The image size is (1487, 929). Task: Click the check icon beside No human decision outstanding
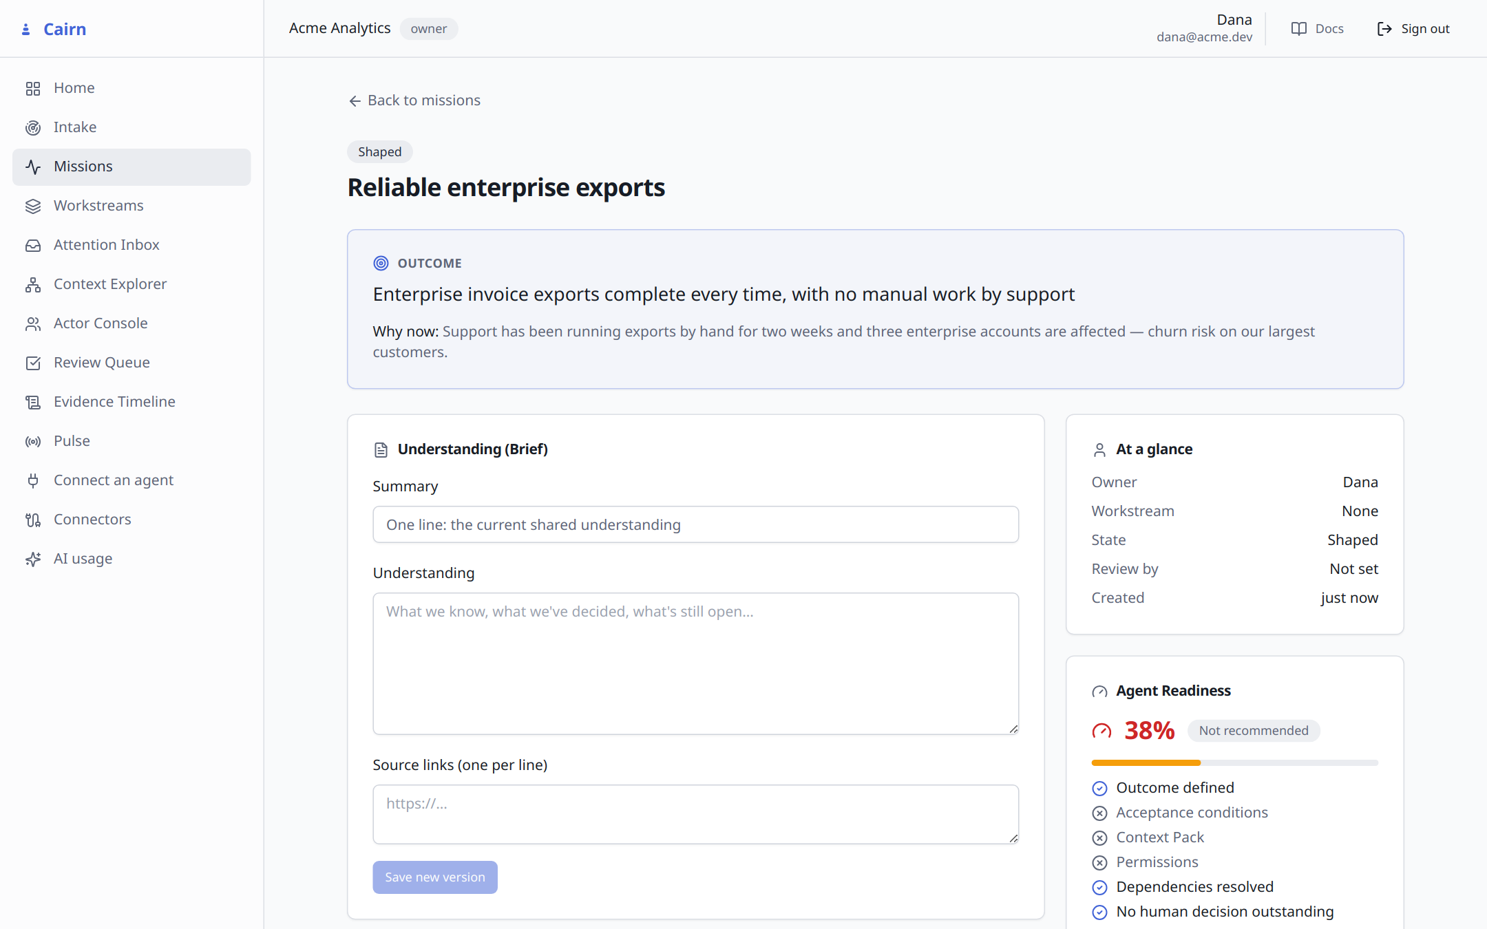coord(1100,912)
